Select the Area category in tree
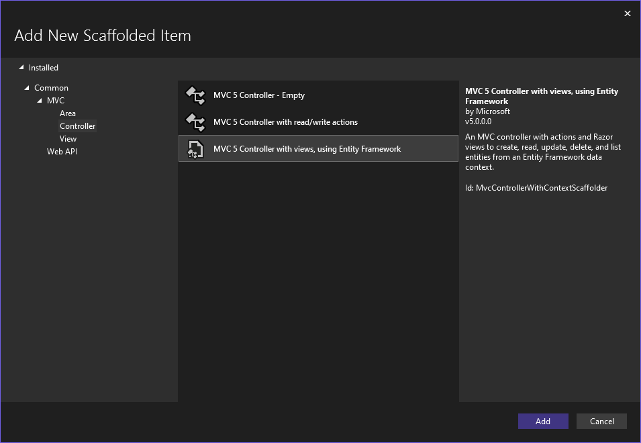Viewport: 641px width, 443px height. pos(67,113)
